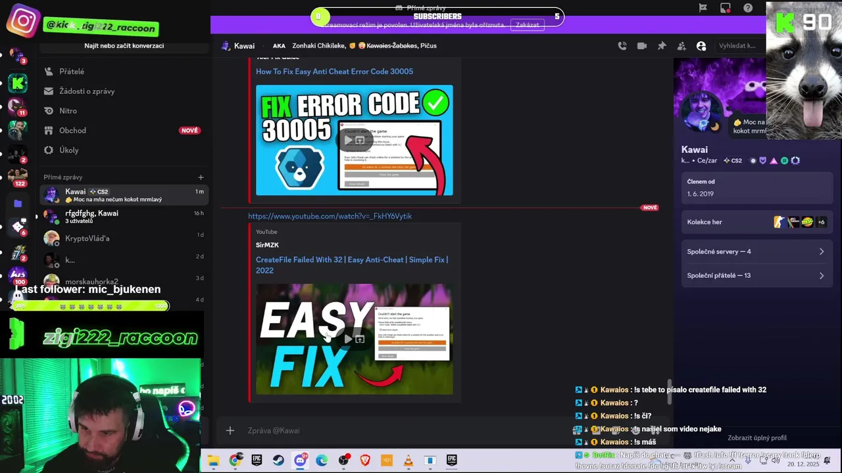Screen dimensions: 842x473
Task: Play the Fix Error Code 30005 video thumbnail
Action: [x=355, y=140]
